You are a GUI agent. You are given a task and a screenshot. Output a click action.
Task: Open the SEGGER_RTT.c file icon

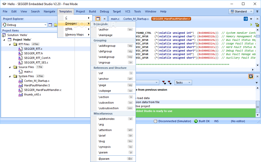20,49
